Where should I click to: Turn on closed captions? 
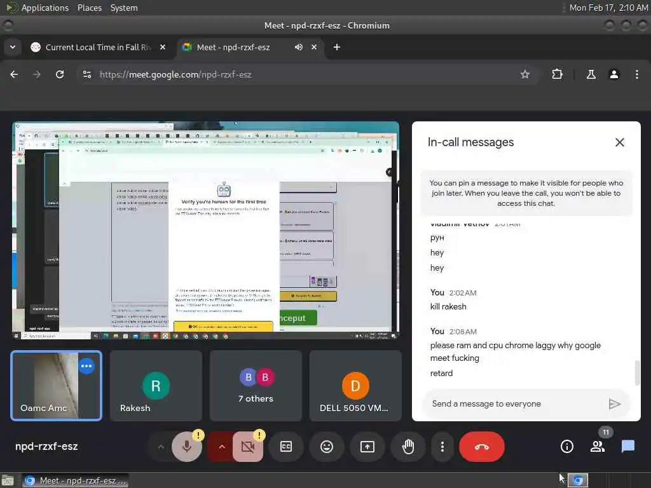click(x=286, y=447)
